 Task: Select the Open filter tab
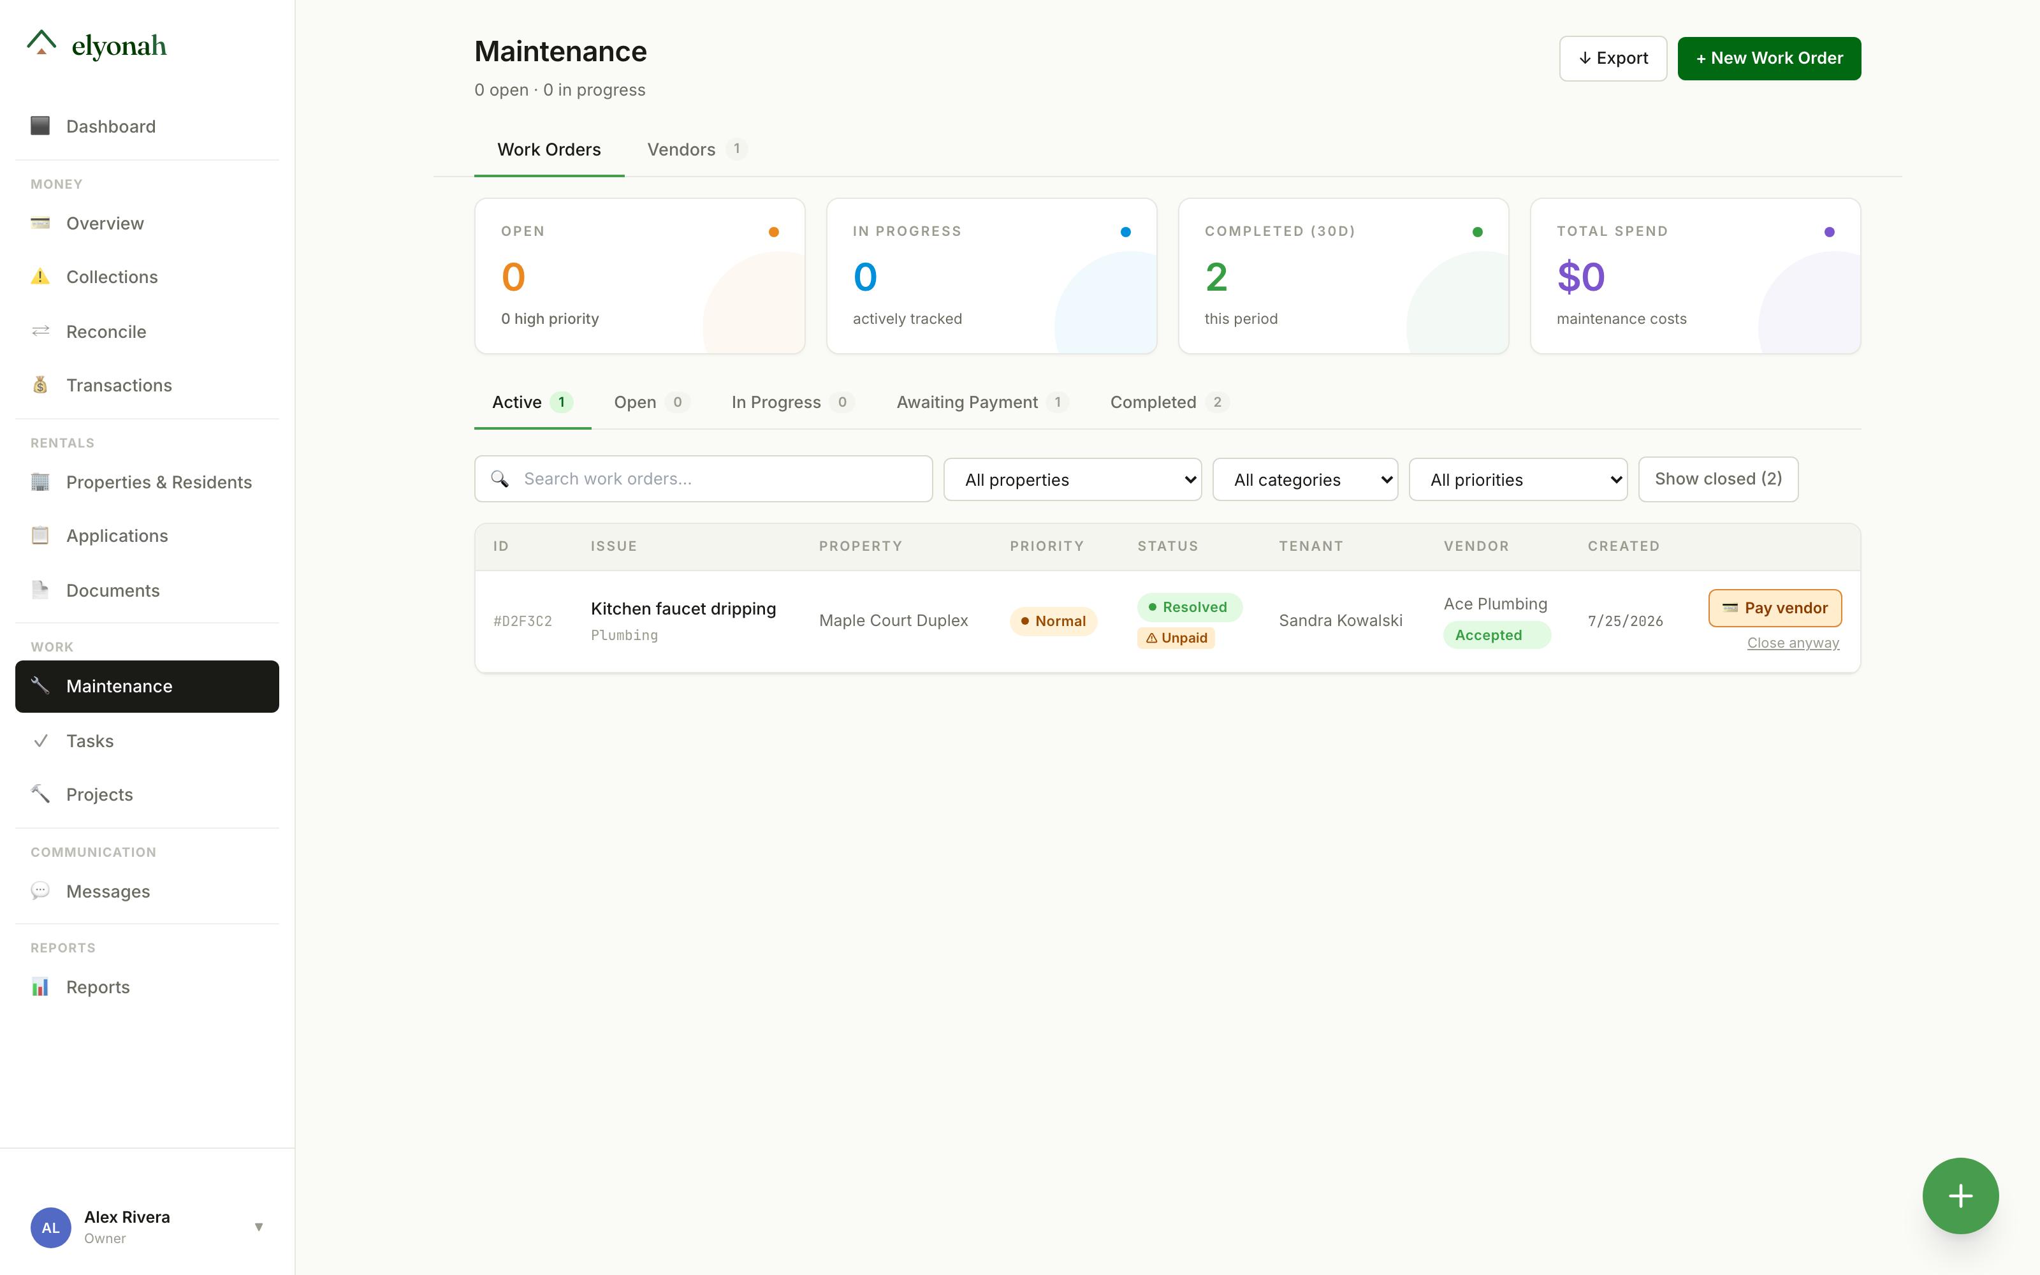[652, 402]
